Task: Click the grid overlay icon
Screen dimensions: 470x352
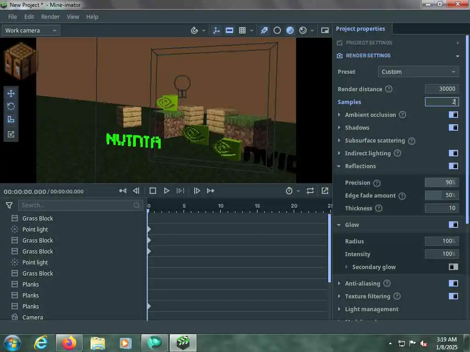Action: tap(242, 30)
